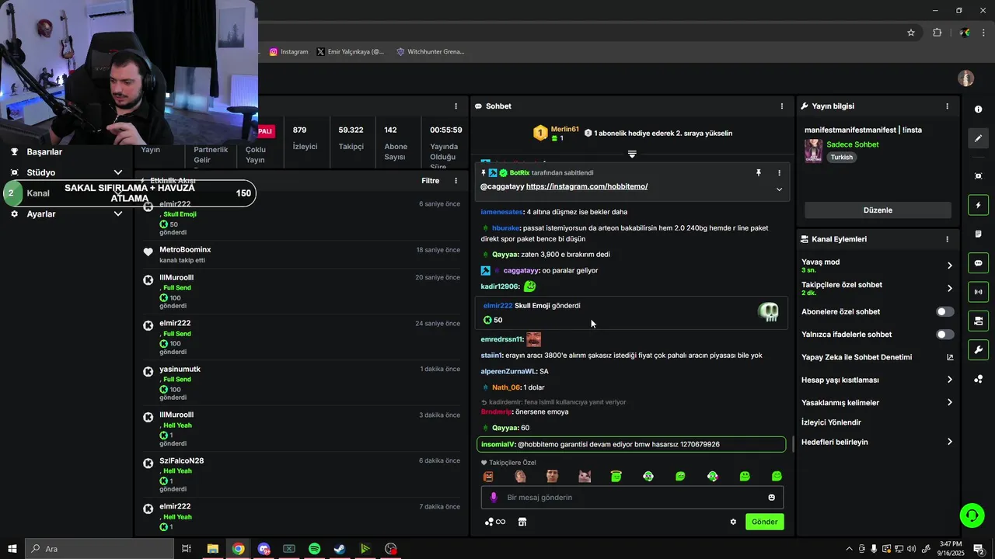Select the cat emote in quick emotes
The width and height of the screenshot is (995, 559).
point(585,476)
